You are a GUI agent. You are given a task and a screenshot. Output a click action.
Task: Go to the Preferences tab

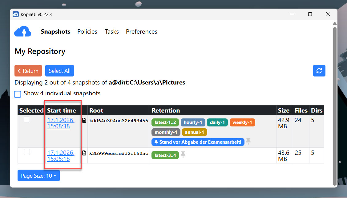[141, 31]
